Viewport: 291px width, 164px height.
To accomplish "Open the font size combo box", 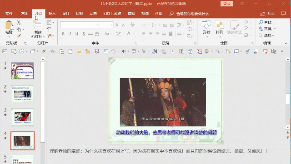I will (106, 25).
